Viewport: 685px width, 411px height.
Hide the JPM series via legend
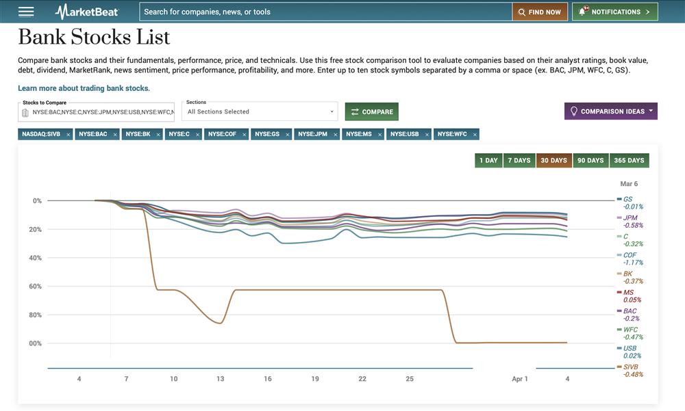(x=629, y=217)
